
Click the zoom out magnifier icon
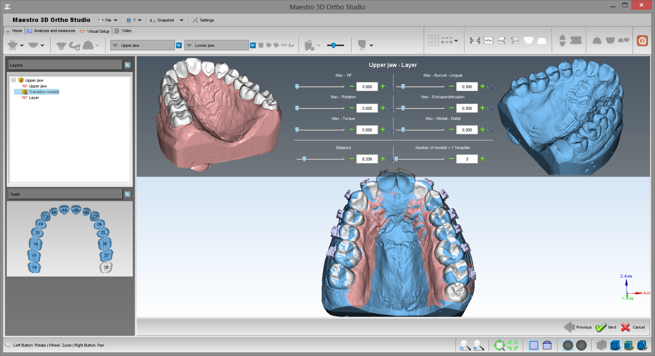(478, 345)
